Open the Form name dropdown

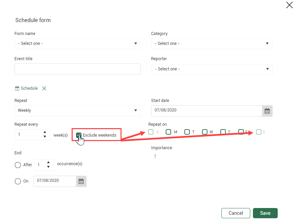point(77,44)
